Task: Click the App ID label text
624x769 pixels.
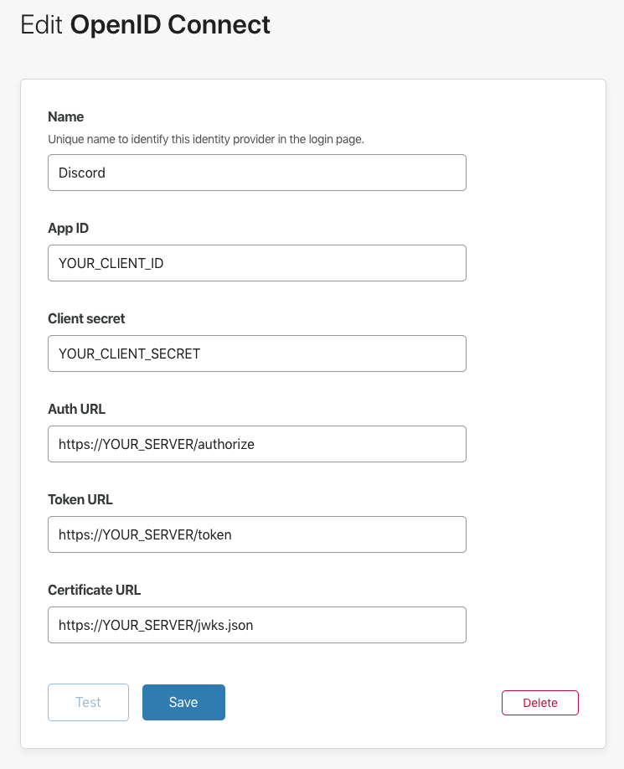Action: click(x=68, y=228)
